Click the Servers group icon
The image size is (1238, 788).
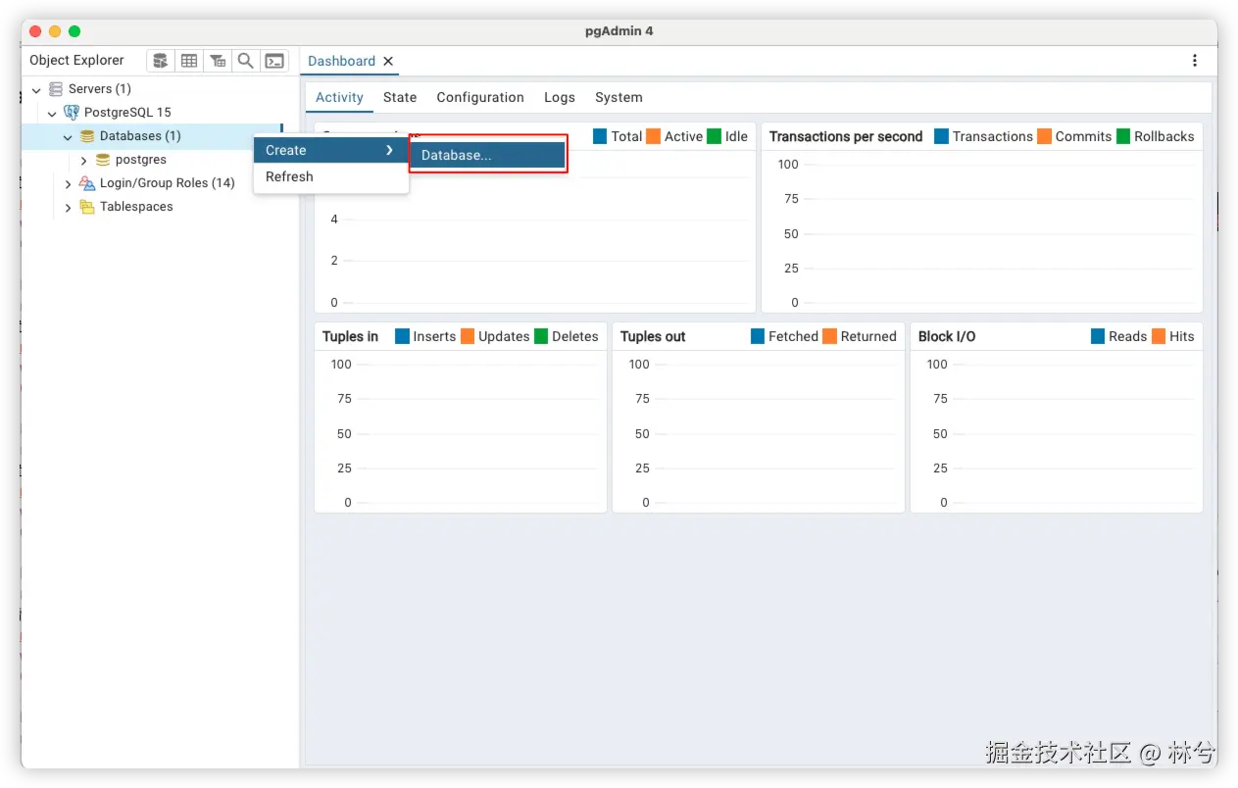56,89
